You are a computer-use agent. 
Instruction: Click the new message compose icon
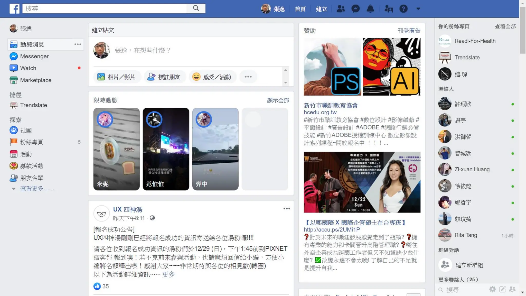click(x=502, y=289)
